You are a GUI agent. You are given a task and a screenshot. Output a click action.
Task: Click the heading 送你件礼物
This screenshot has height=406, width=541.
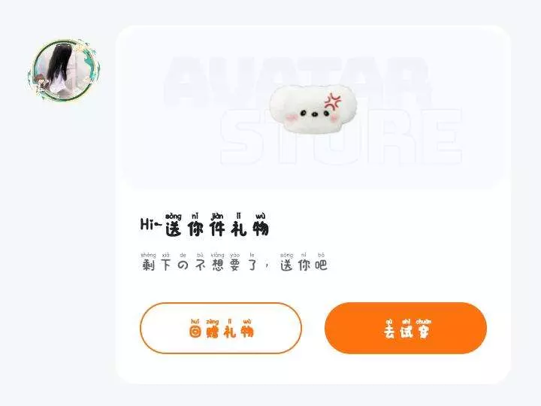pos(217,229)
